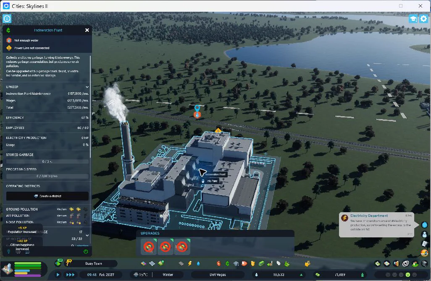Image resolution: width=431 pixels, height=281 pixels.
Task: Open city overview building icon bottom left
Action: point(7,269)
